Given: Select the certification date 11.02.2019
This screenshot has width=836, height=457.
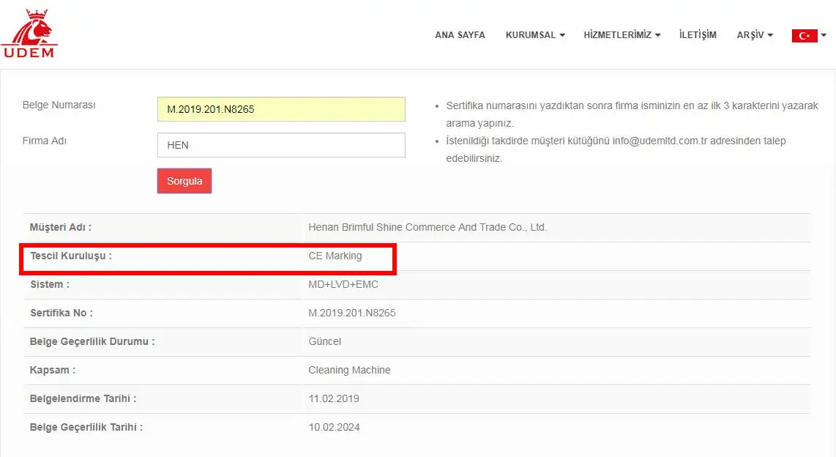Looking at the screenshot, I should [x=334, y=399].
